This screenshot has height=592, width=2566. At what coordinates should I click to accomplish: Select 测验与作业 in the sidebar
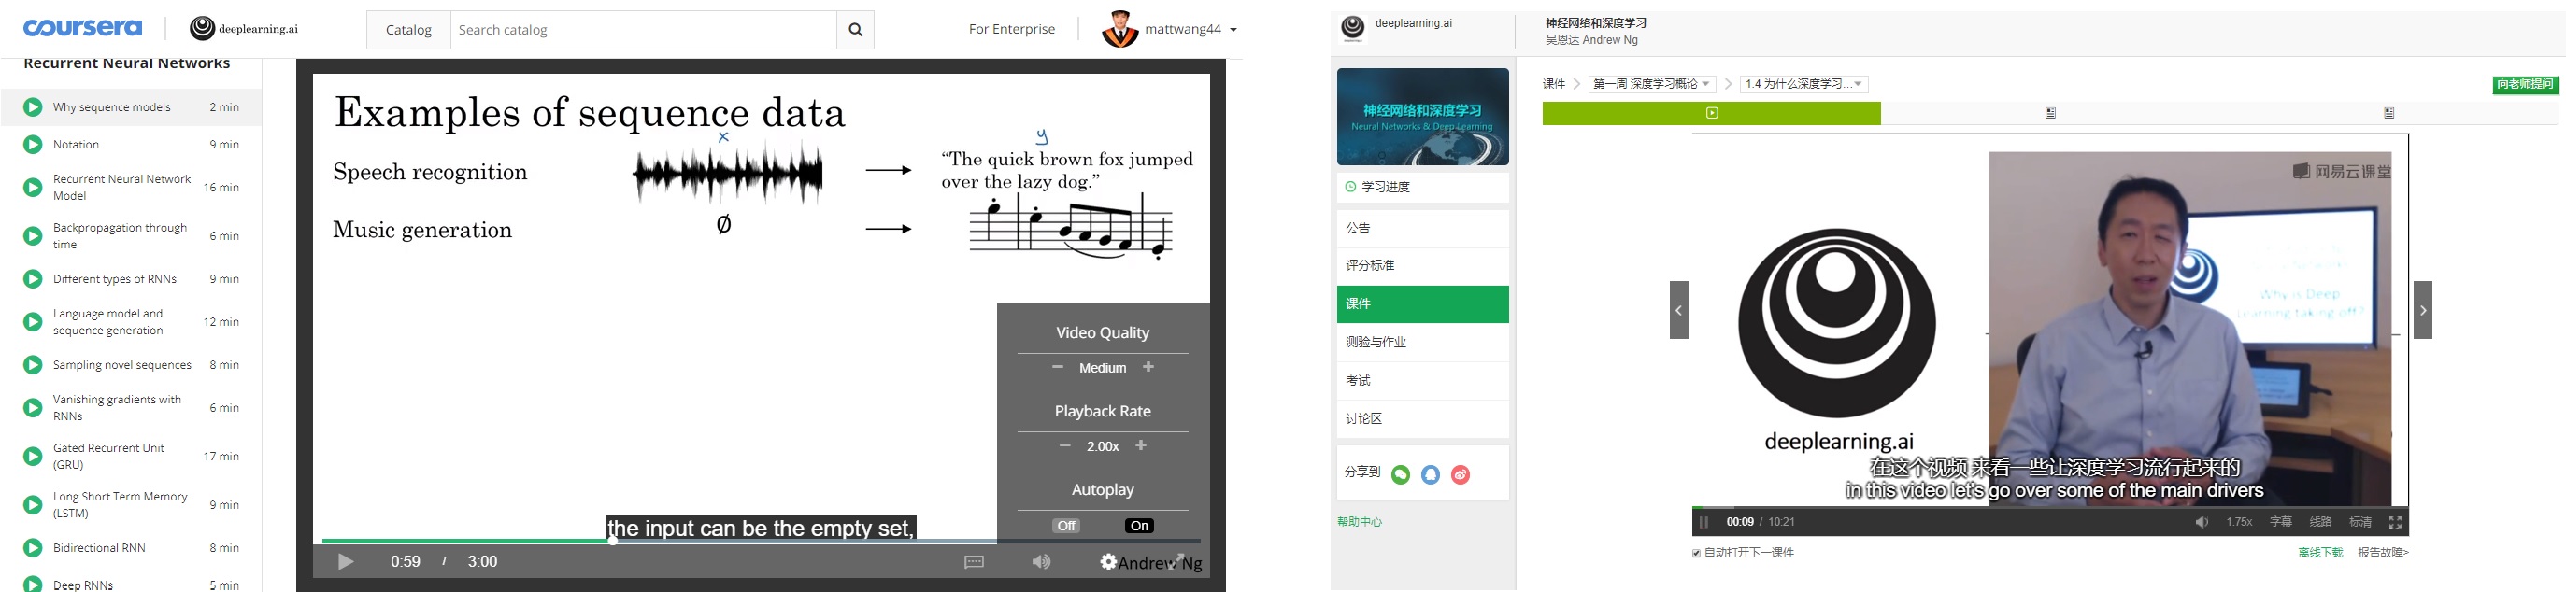click(1422, 343)
